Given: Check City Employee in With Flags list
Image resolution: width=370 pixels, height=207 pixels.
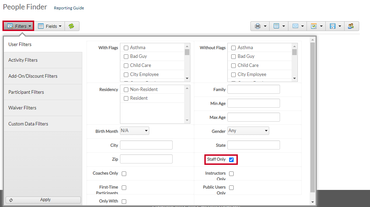Looking at the screenshot, I should coord(126,75).
